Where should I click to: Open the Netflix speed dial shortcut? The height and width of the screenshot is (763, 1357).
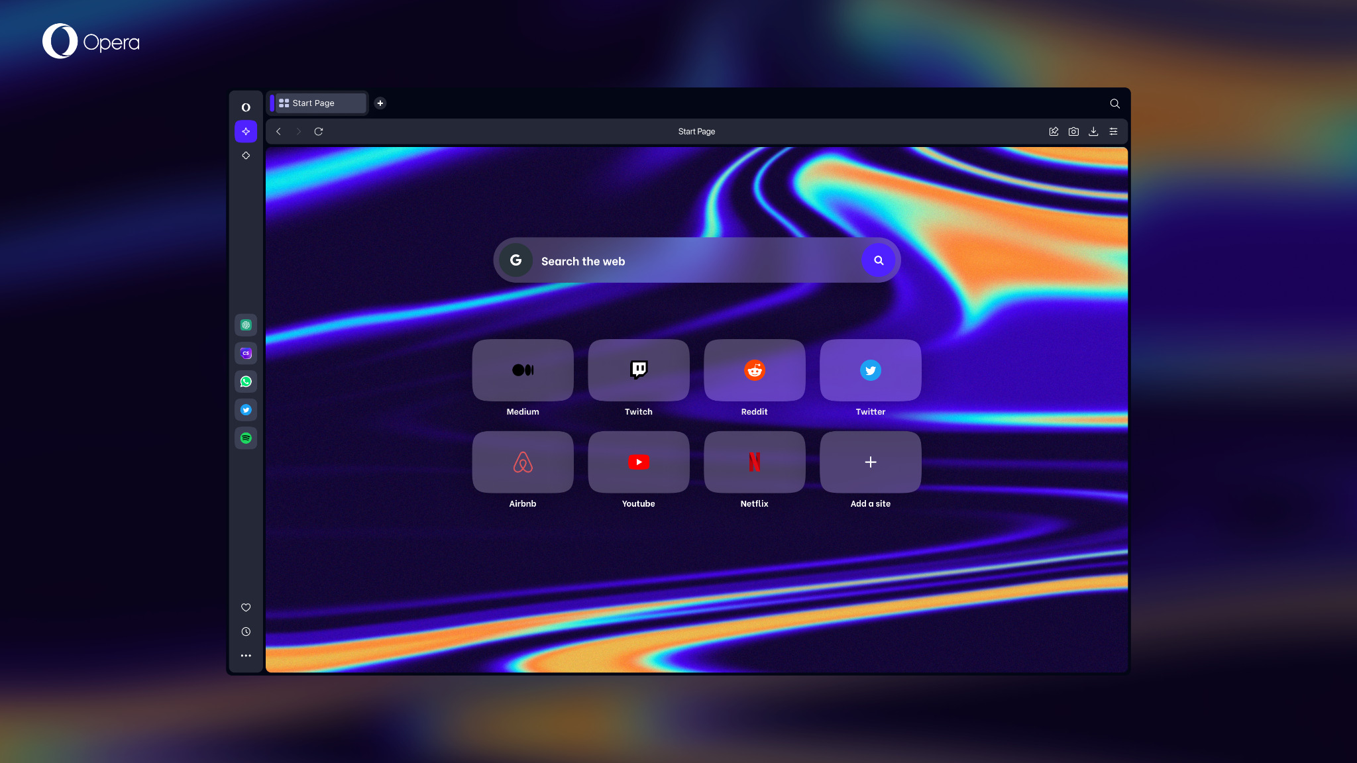pyautogui.click(x=754, y=462)
